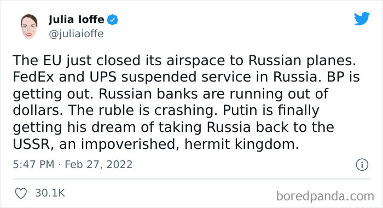
Task: Open Julia Ioffe's profile avatar
Action: point(29,27)
